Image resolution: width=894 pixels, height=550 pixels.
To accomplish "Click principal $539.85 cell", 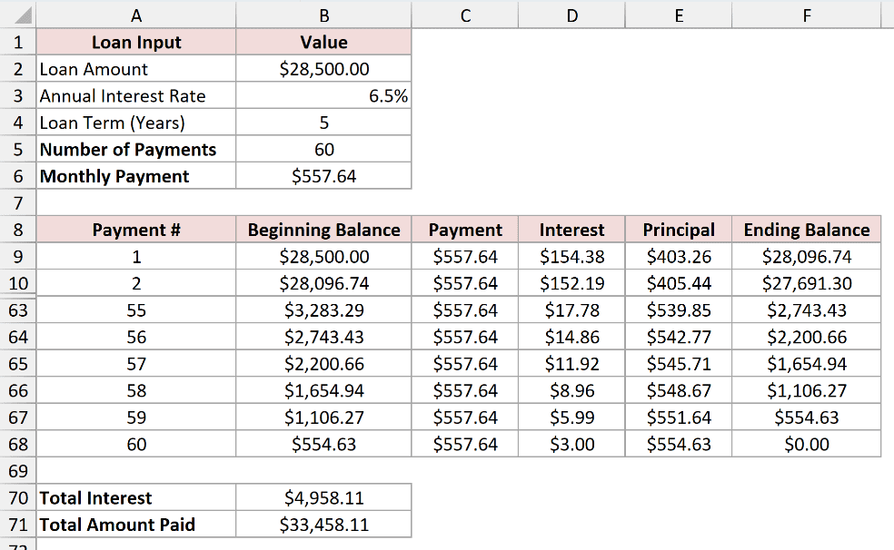I will [x=679, y=309].
